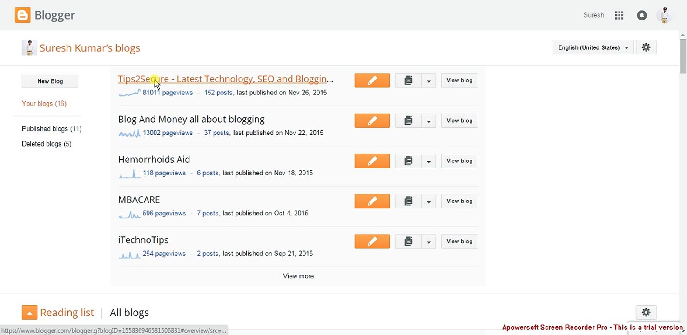Select Published blogs (11) filter
Screen dimensions: 687x335
tap(52, 129)
